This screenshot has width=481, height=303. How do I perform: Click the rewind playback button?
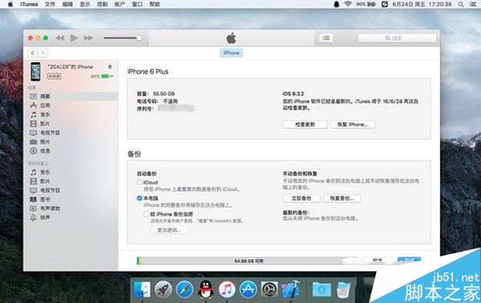(60, 38)
